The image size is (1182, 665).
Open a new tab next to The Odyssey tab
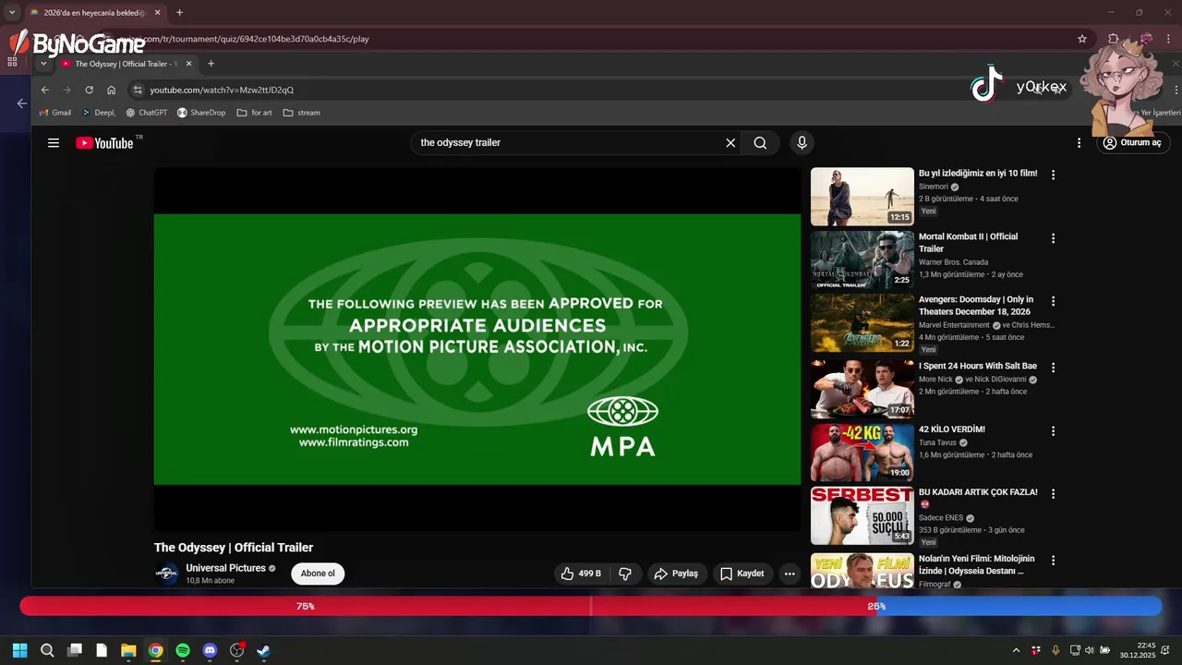(x=211, y=64)
